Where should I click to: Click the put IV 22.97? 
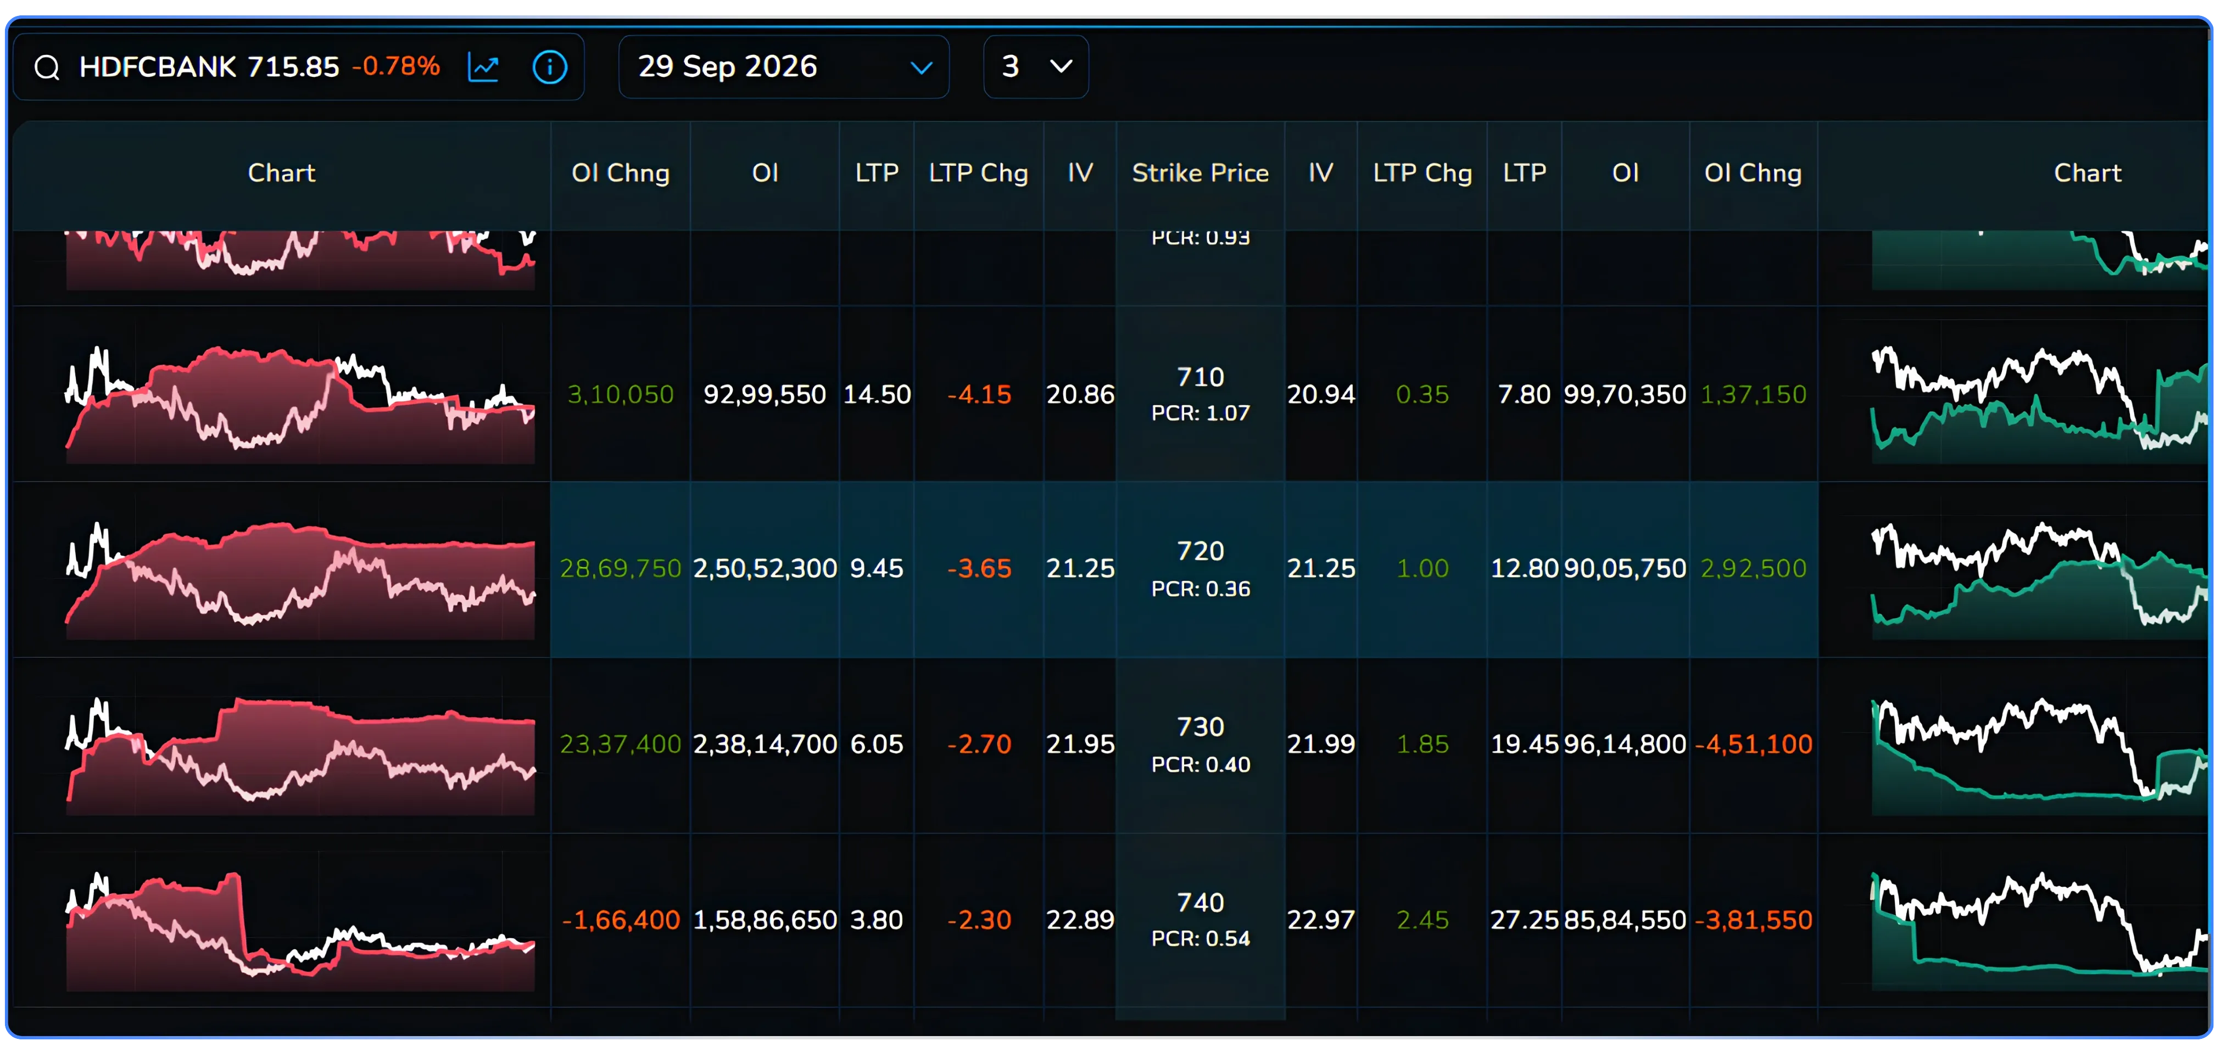[1321, 921]
